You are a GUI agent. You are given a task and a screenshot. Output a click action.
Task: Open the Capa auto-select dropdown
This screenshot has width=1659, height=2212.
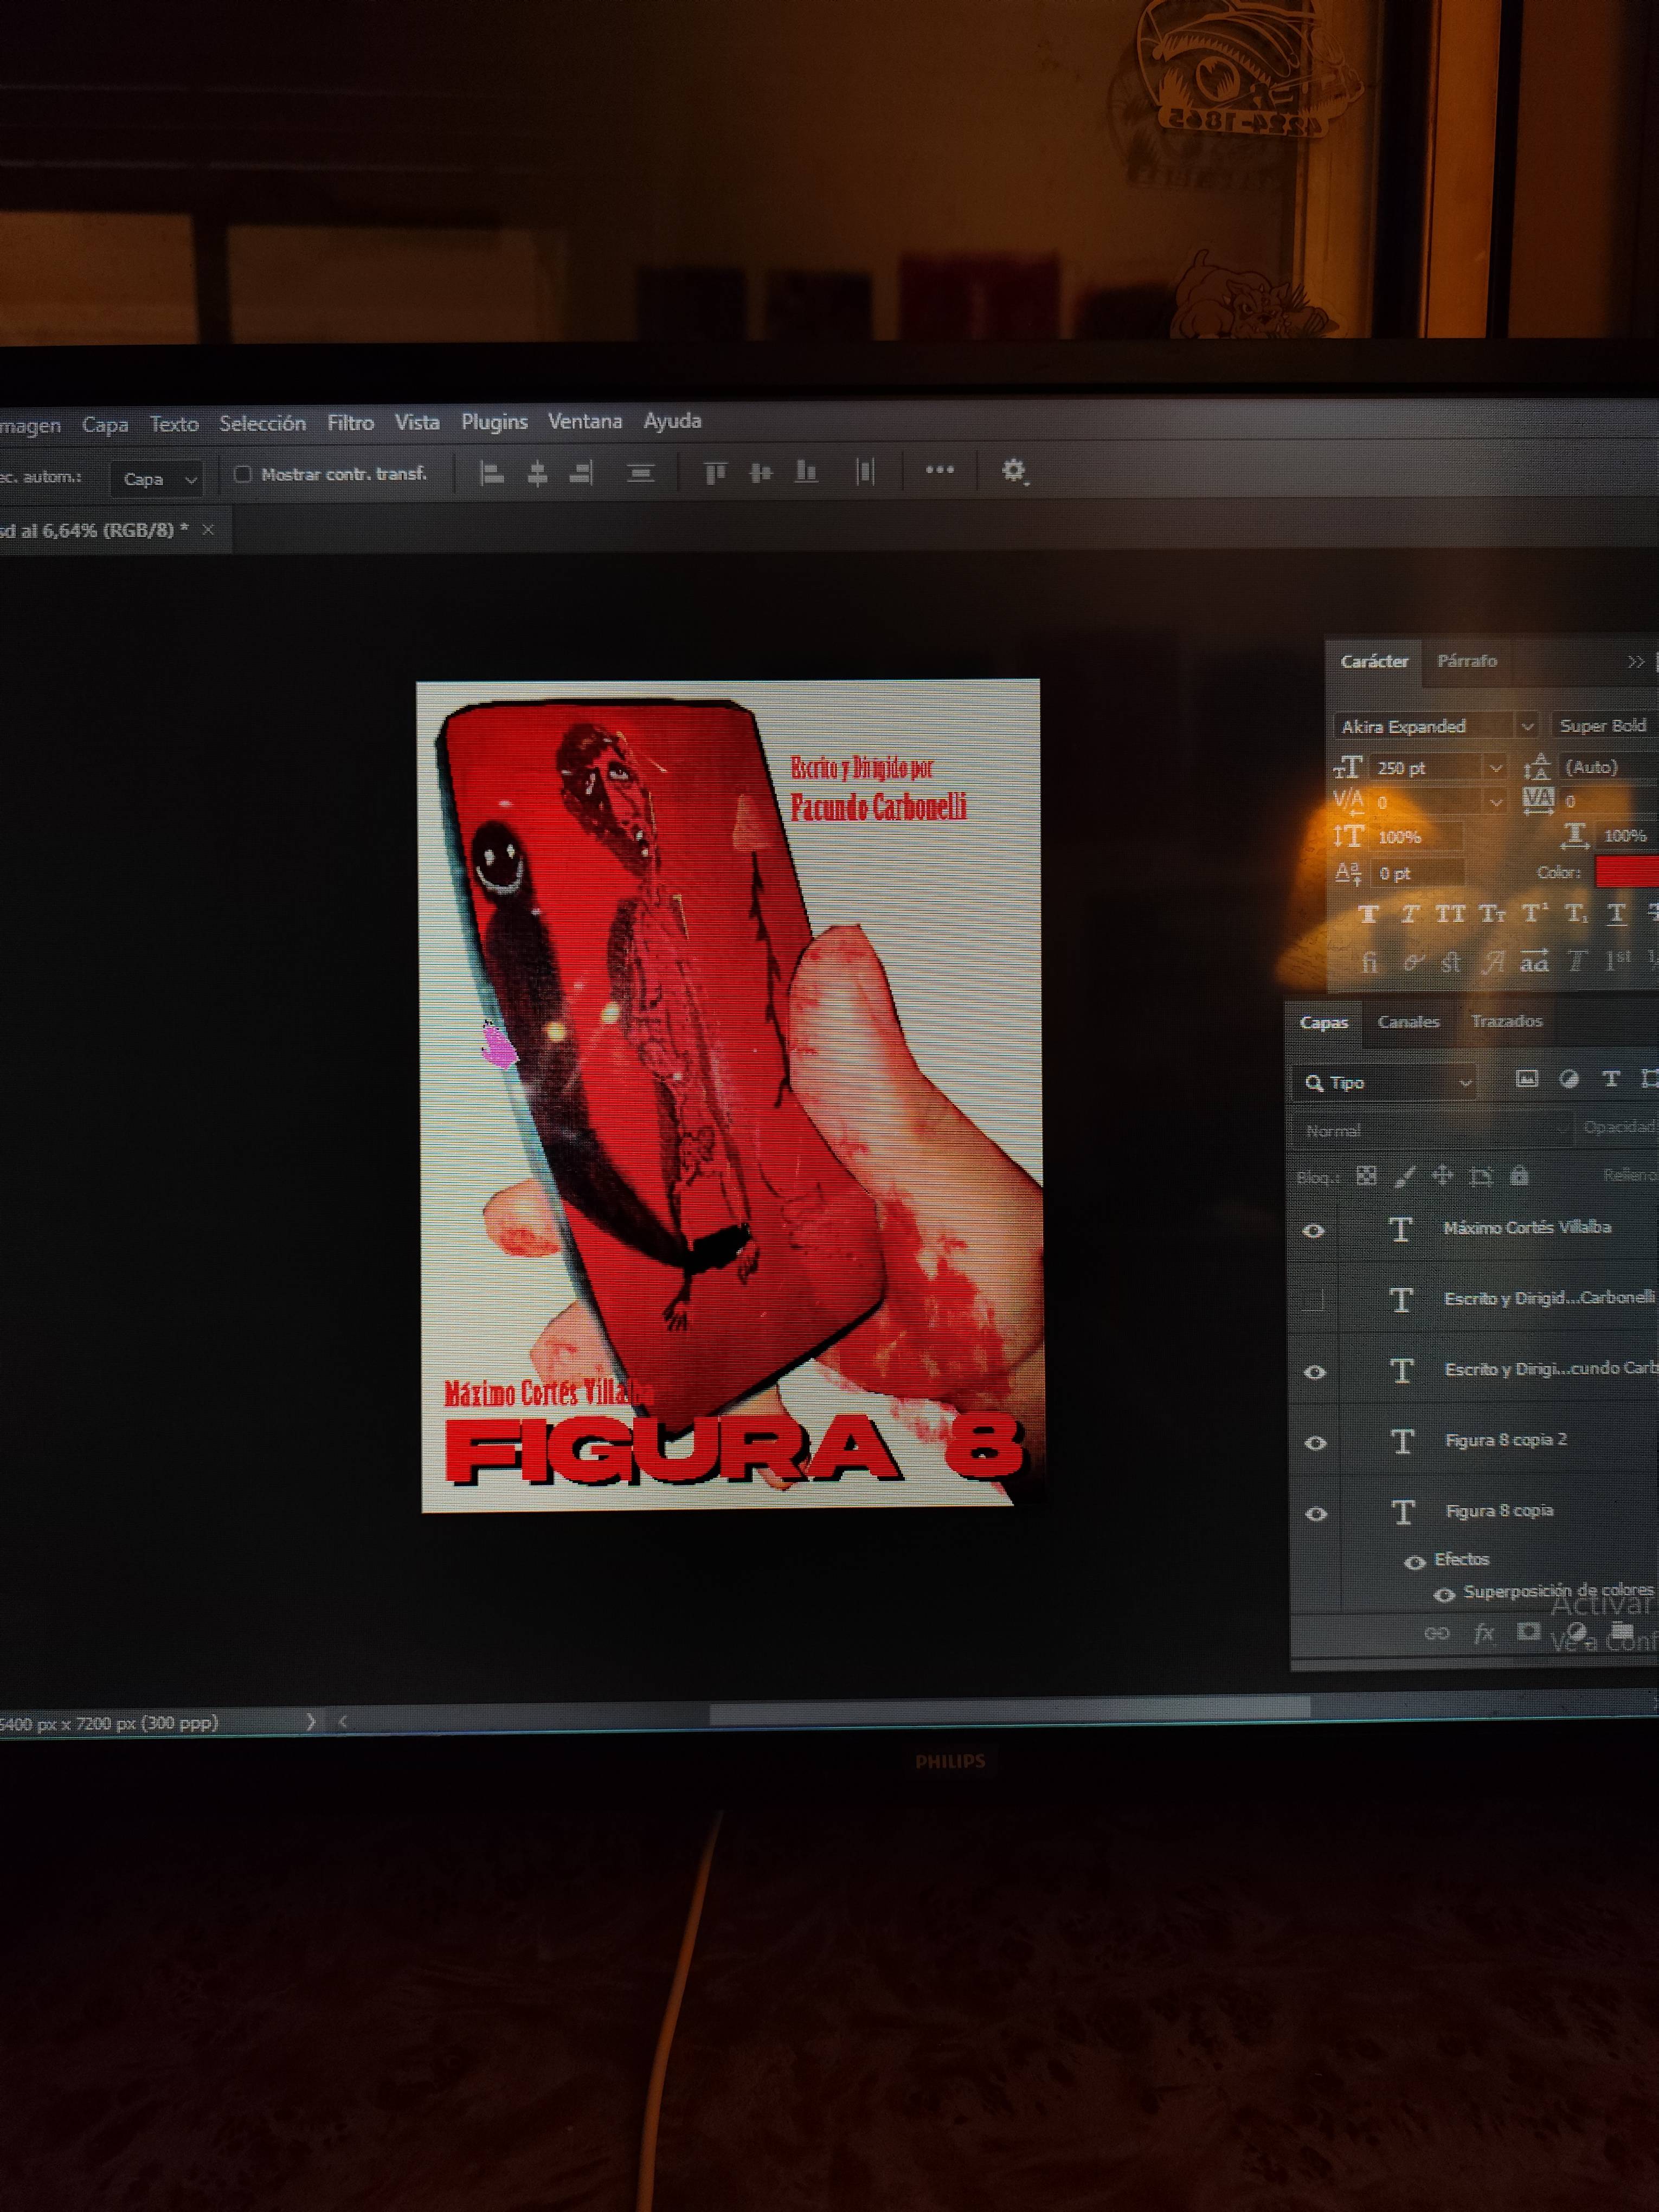pyautogui.click(x=158, y=479)
